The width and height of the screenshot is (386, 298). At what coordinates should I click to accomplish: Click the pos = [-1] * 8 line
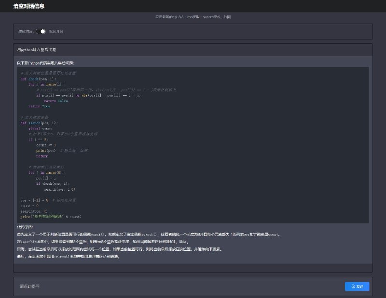click(x=34, y=200)
